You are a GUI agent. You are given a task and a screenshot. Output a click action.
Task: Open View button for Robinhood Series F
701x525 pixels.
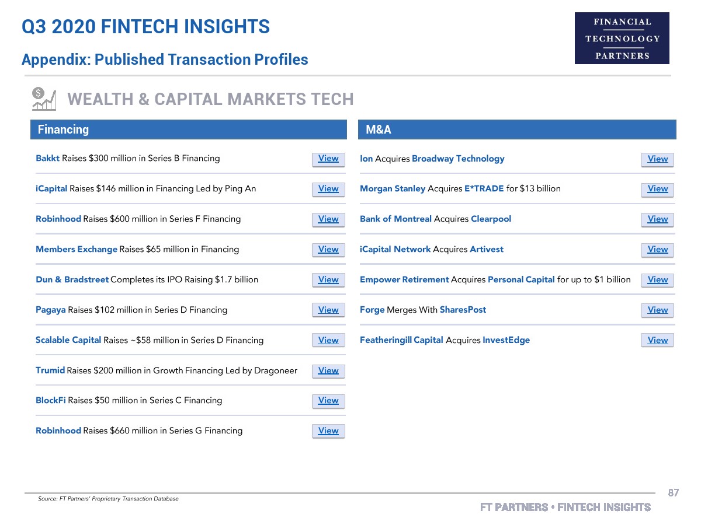pos(328,219)
